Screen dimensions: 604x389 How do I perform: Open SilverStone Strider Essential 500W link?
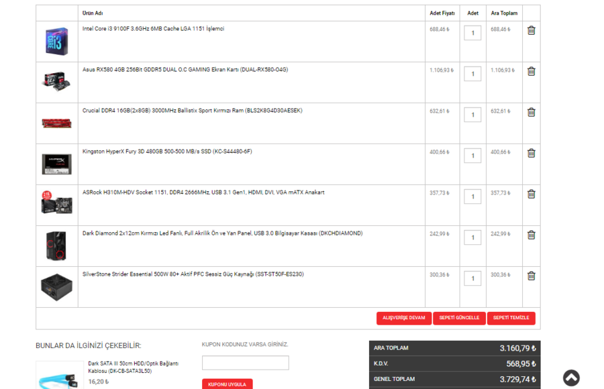(x=193, y=274)
